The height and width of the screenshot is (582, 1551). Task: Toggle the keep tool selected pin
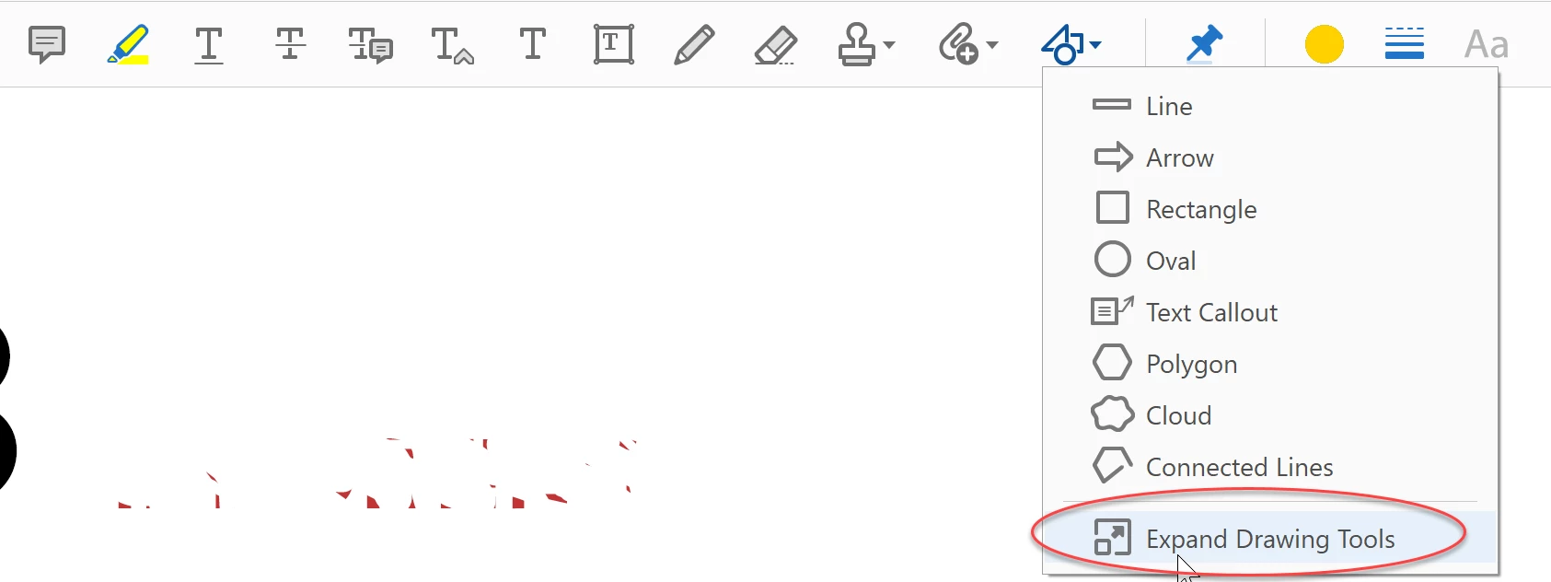1204,44
